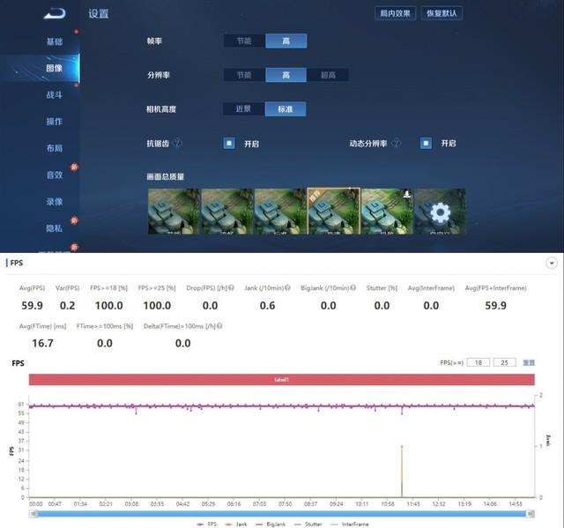
Task: Switch to the 音效 settings tab
Action: (55, 175)
